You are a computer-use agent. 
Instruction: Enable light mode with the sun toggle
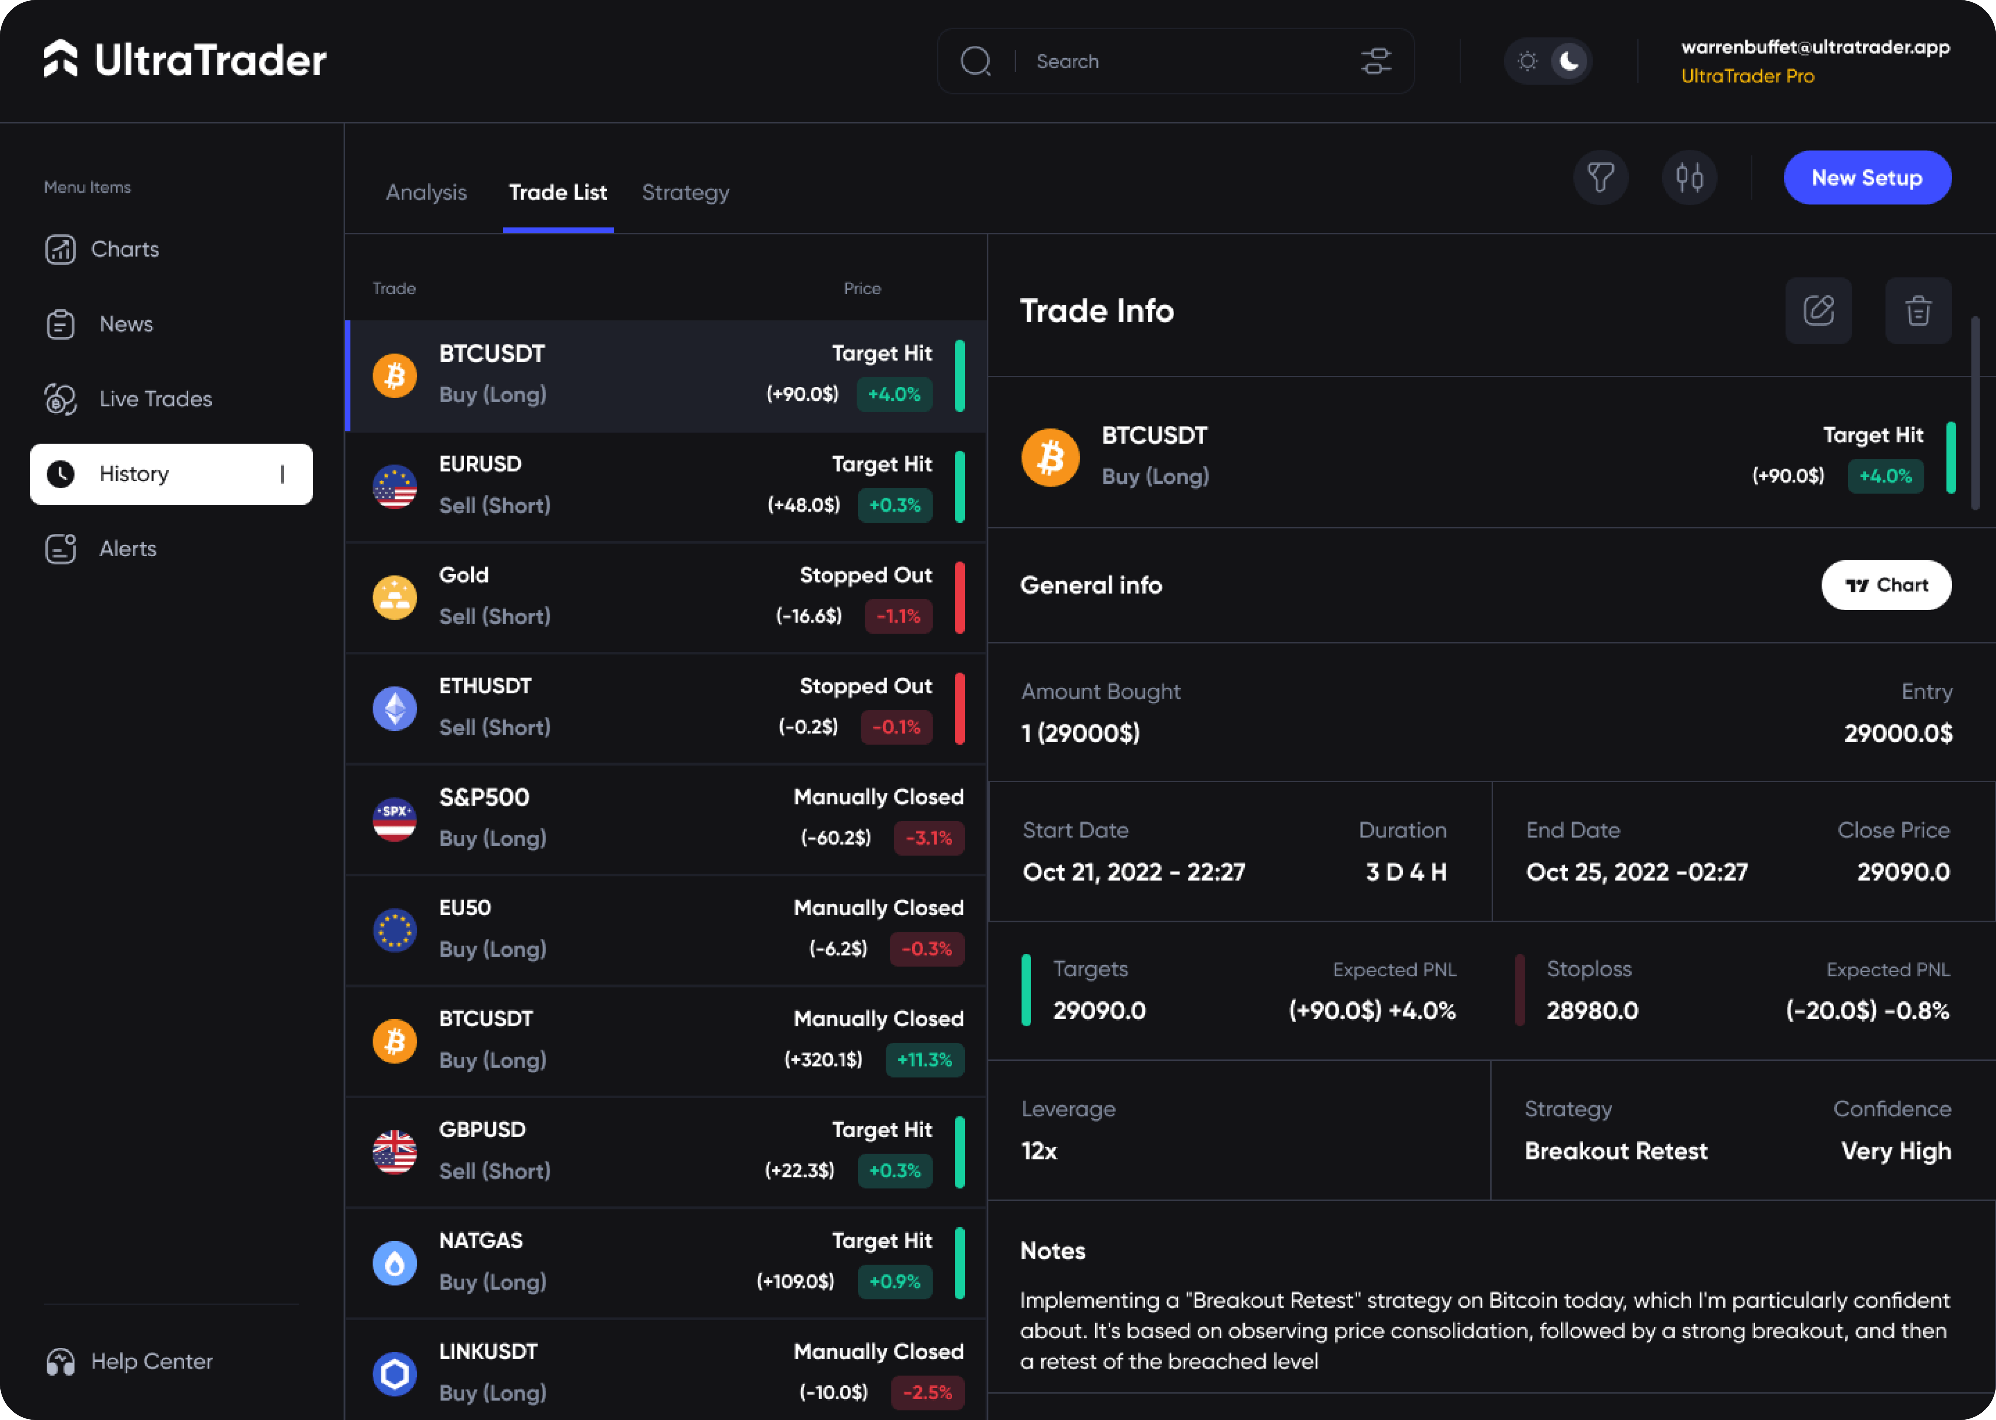point(1526,60)
